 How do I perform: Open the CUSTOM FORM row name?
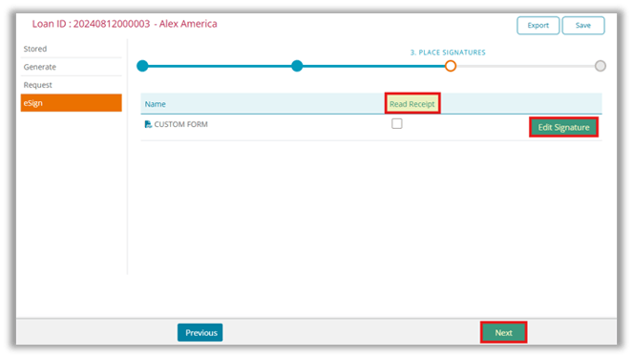(x=180, y=124)
